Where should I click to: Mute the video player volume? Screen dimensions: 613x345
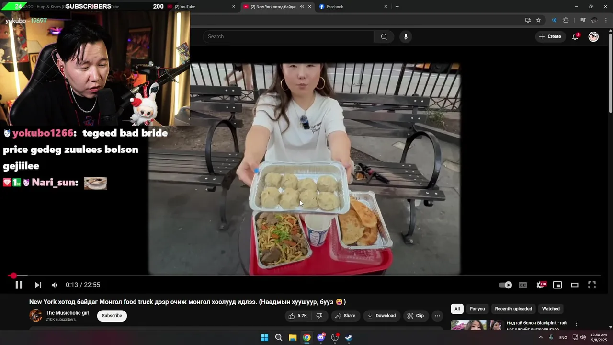54,285
